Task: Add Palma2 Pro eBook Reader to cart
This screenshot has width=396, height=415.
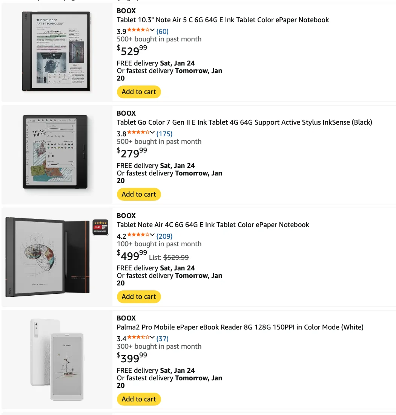Action: [139, 399]
